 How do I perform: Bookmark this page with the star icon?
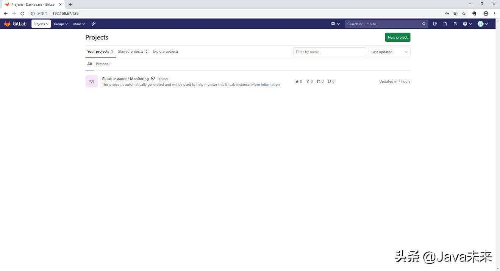click(x=464, y=14)
